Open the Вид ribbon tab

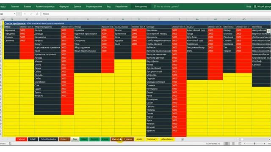(108, 7)
